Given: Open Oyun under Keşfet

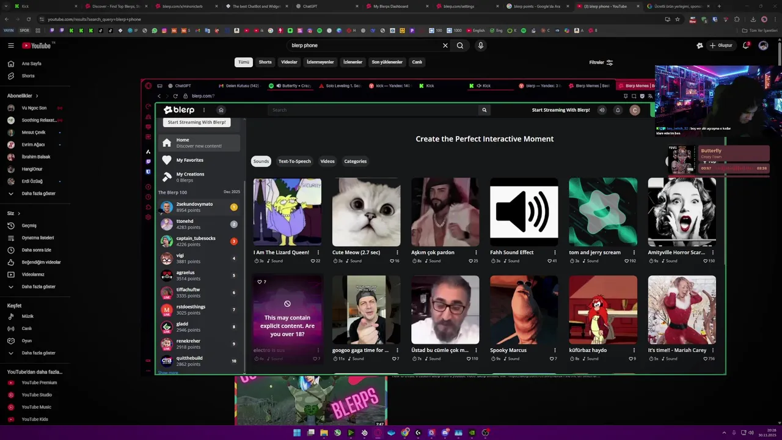Looking at the screenshot, I should tap(27, 341).
